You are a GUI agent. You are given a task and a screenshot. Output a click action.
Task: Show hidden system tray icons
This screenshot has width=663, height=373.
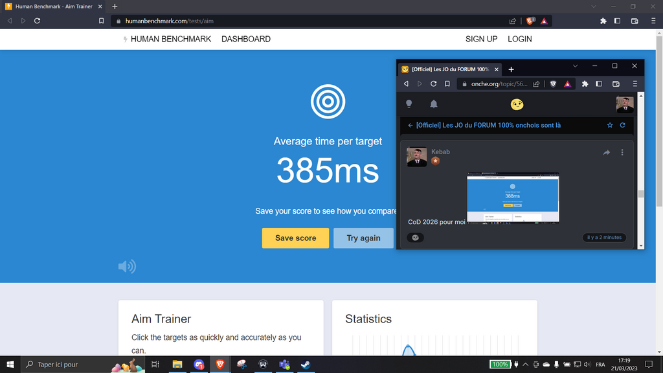[525, 365]
